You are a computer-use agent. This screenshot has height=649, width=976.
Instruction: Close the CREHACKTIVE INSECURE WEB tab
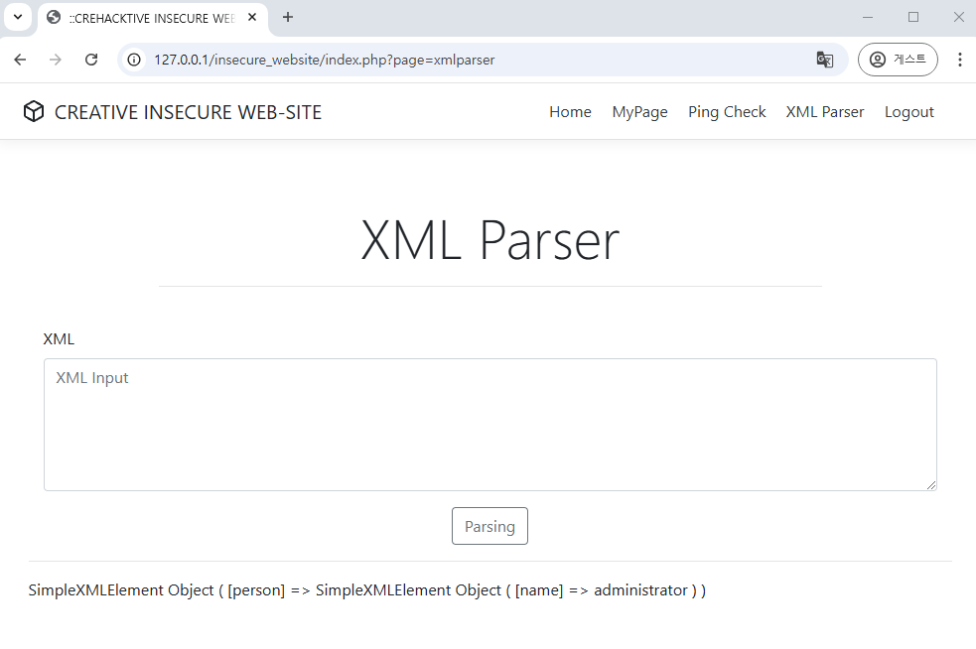point(252,18)
